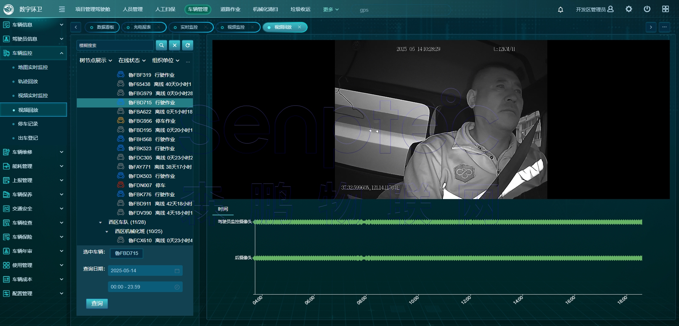
Task: Expand the 驾驶员信息 sidebar menu
Action: pyautogui.click(x=33, y=39)
